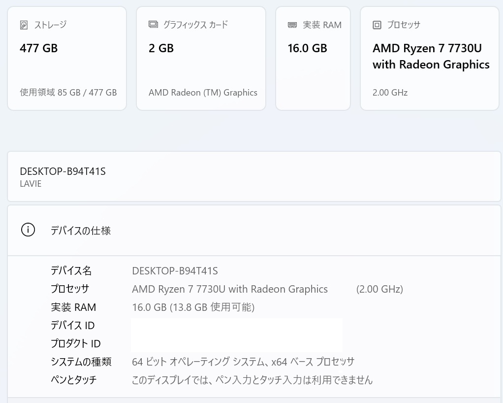The width and height of the screenshot is (503, 403).
Task: Click the processor chip icon
Action: click(x=377, y=25)
